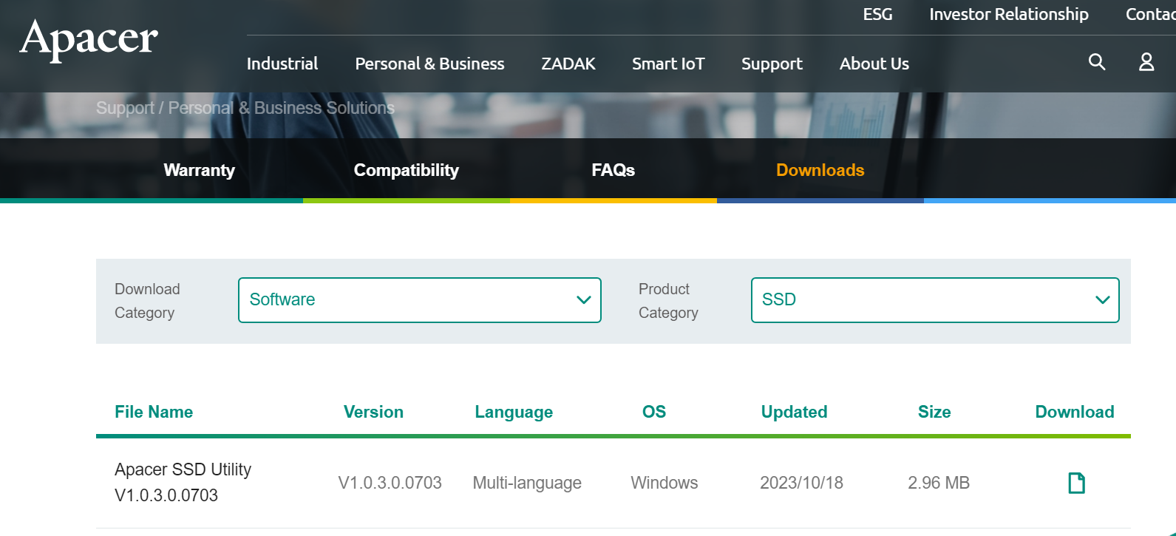This screenshot has width=1176, height=536.
Task: Open the Smart IoT menu
Action: click(x=668, y=64)
